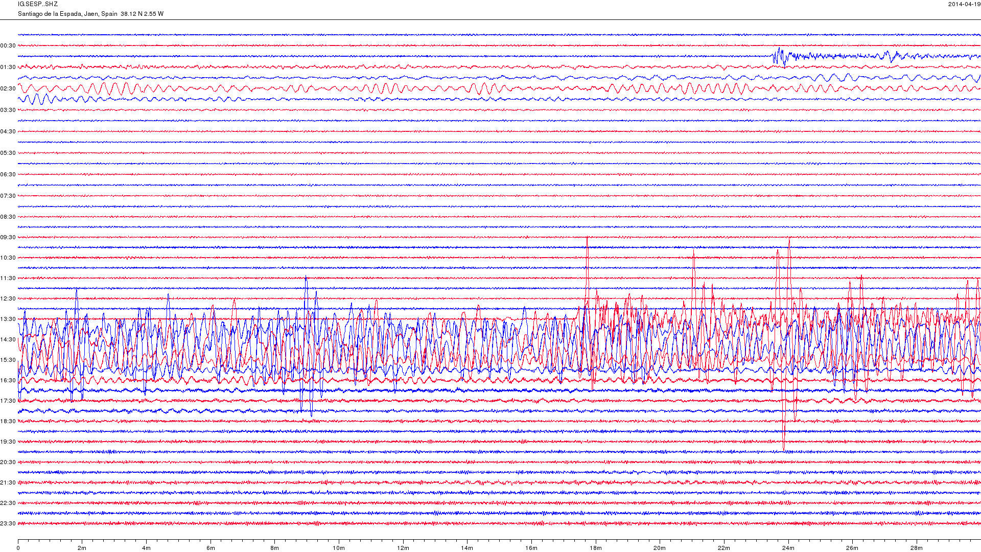Click the 8m axis tick label
981x552 pixels.
point(274,548)
